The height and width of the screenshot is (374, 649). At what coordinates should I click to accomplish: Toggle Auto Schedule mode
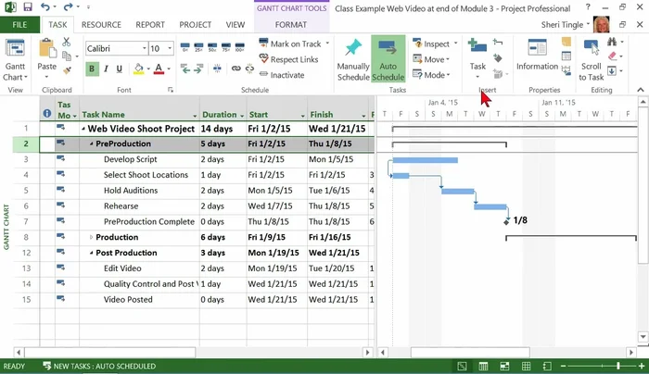pos(388,59)
